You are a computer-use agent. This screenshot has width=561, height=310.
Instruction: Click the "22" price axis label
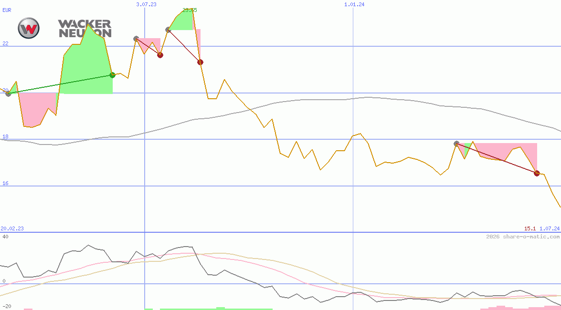4,44
